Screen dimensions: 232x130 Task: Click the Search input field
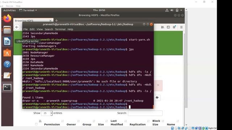click(x=145, y=113)
